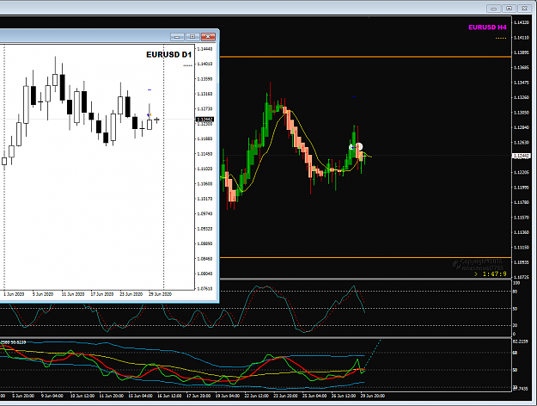
Task: Click the white circle marker on H4 candles
Action: tap(358, 147)
